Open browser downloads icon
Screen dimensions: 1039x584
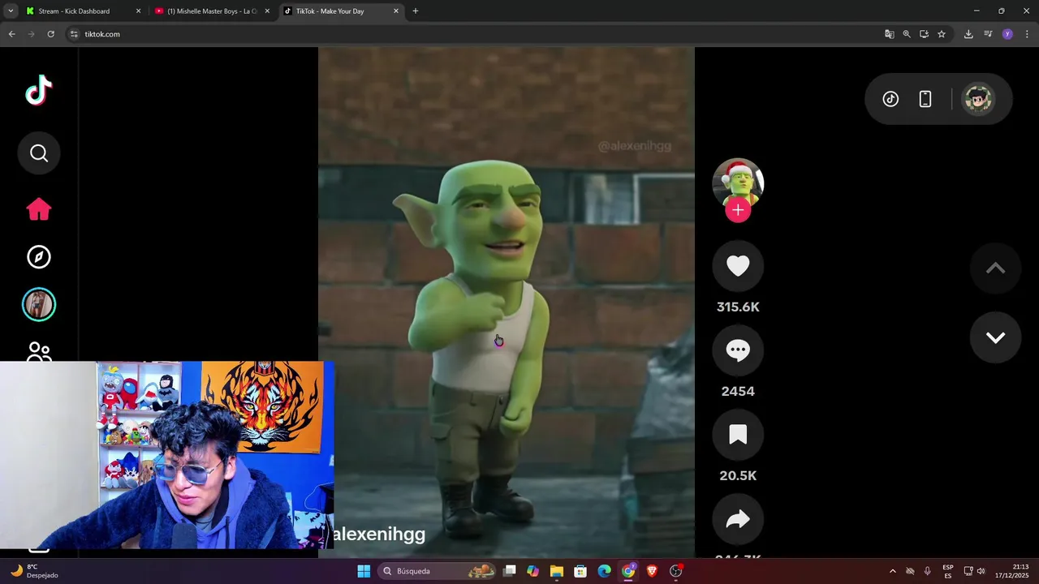coord(968,34)
